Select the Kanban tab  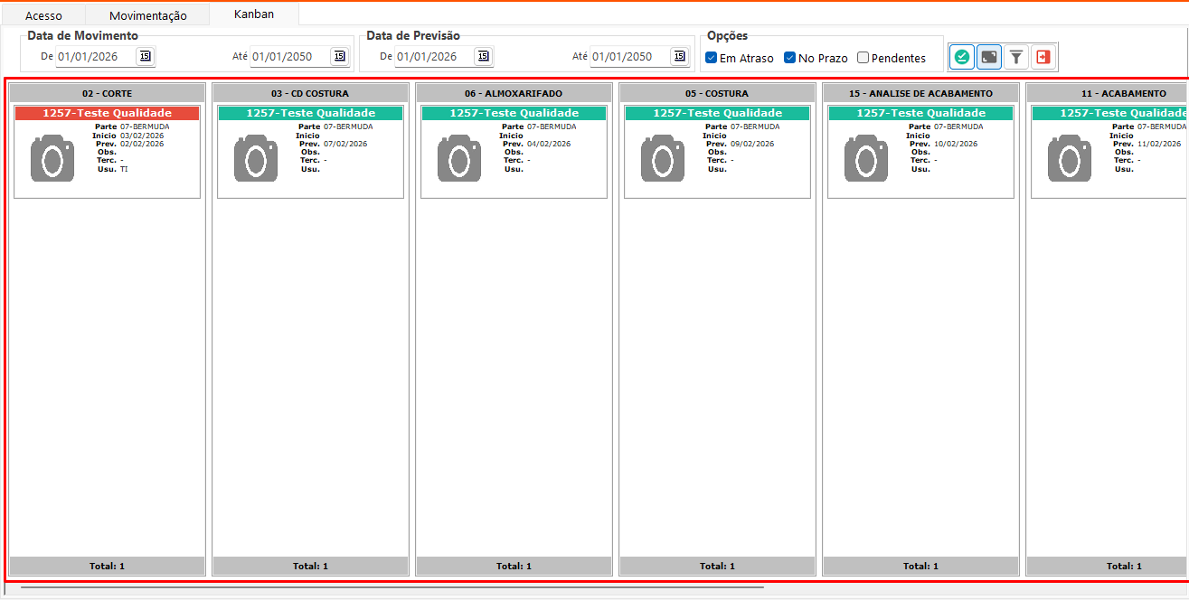[253, 14]
